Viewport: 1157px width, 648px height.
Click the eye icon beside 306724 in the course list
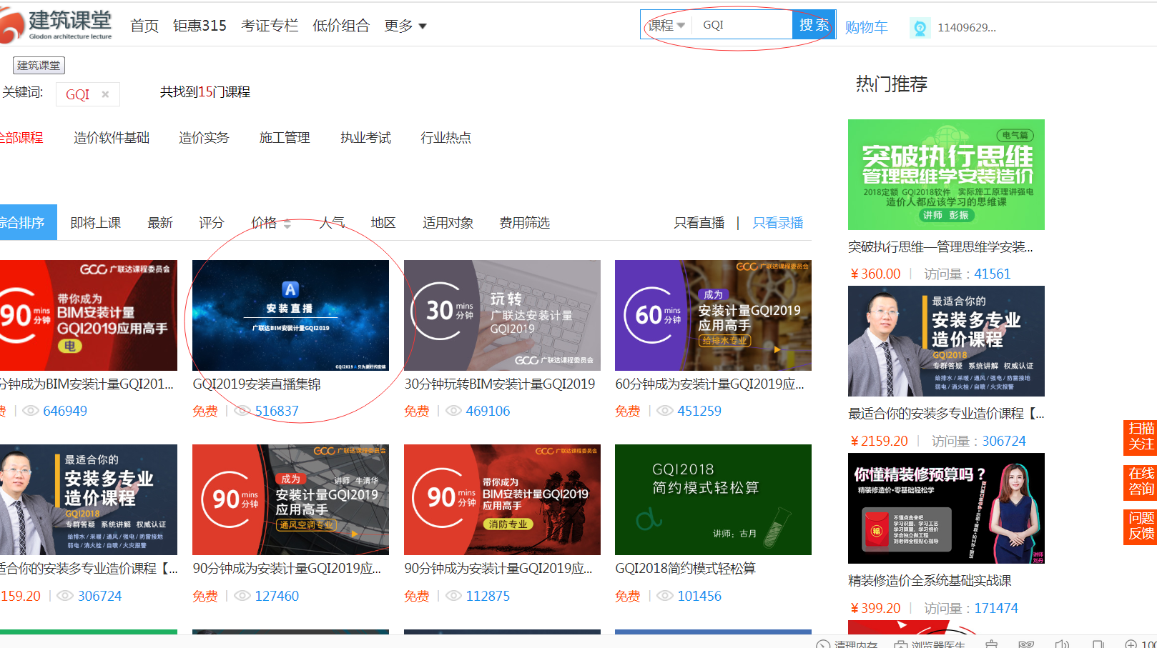(65, 596)
